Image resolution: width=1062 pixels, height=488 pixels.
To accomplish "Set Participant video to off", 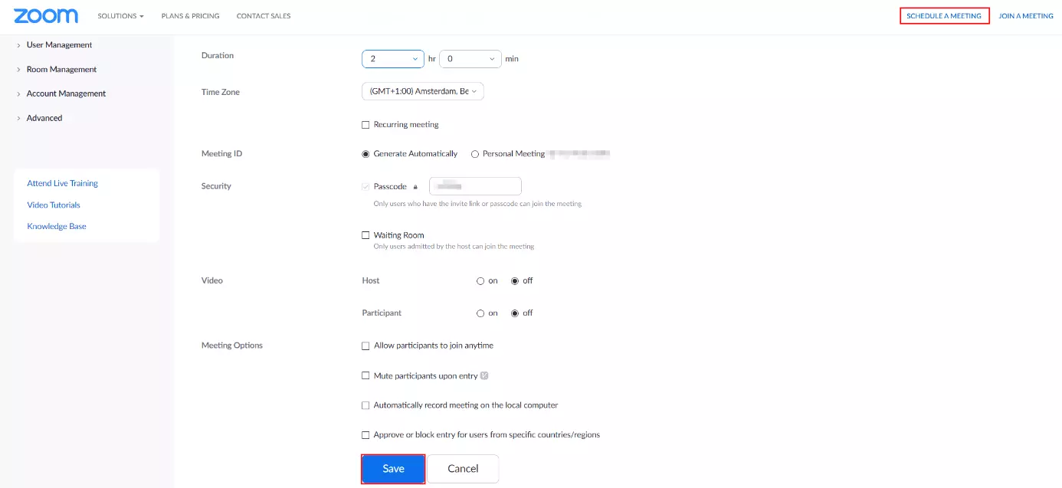I will point(515,313).
